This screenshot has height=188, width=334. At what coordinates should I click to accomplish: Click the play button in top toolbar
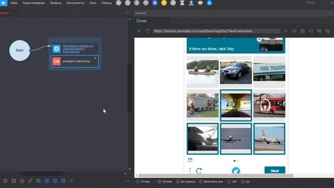[137, 3]
